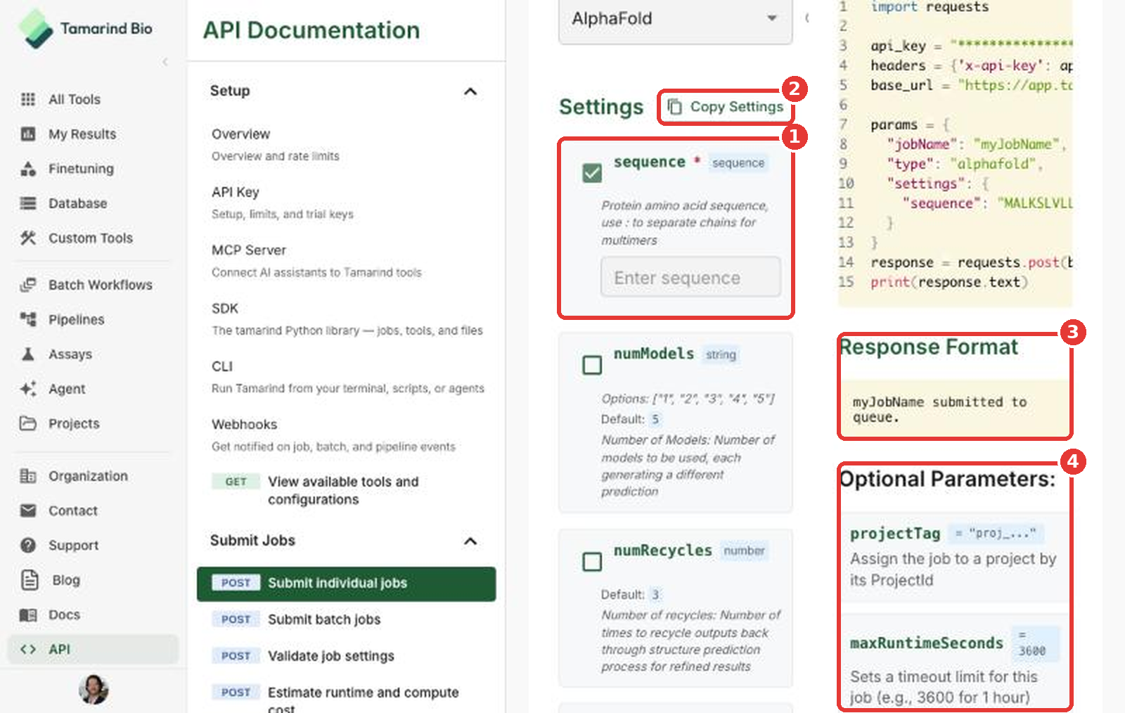Open the Overview and rate limits entry
This screenshot has height=713, width=1125.
346,144
